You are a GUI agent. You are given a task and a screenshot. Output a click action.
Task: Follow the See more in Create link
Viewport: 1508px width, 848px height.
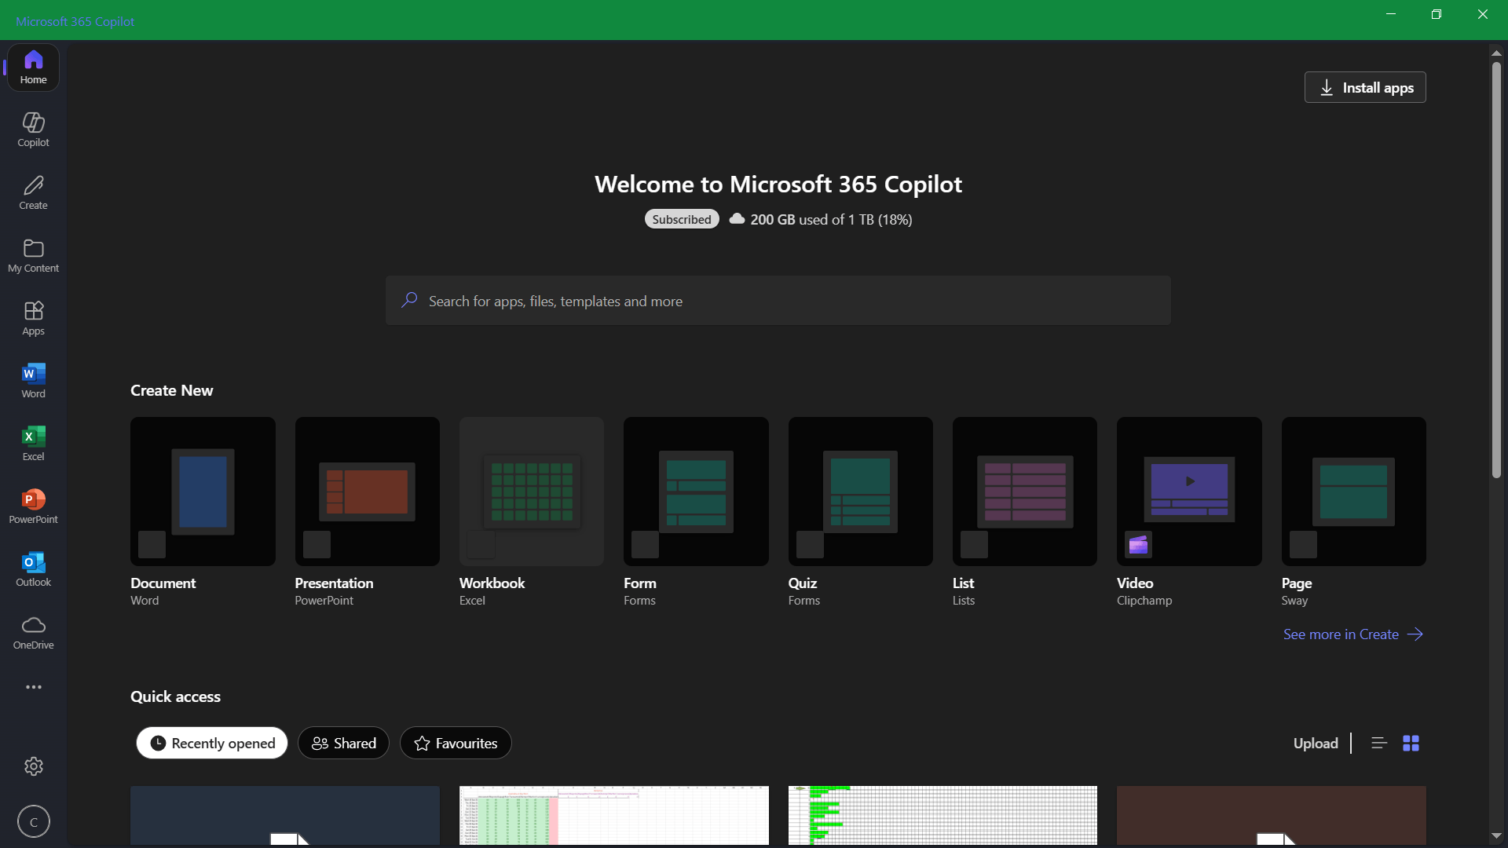coord(1353,634)
